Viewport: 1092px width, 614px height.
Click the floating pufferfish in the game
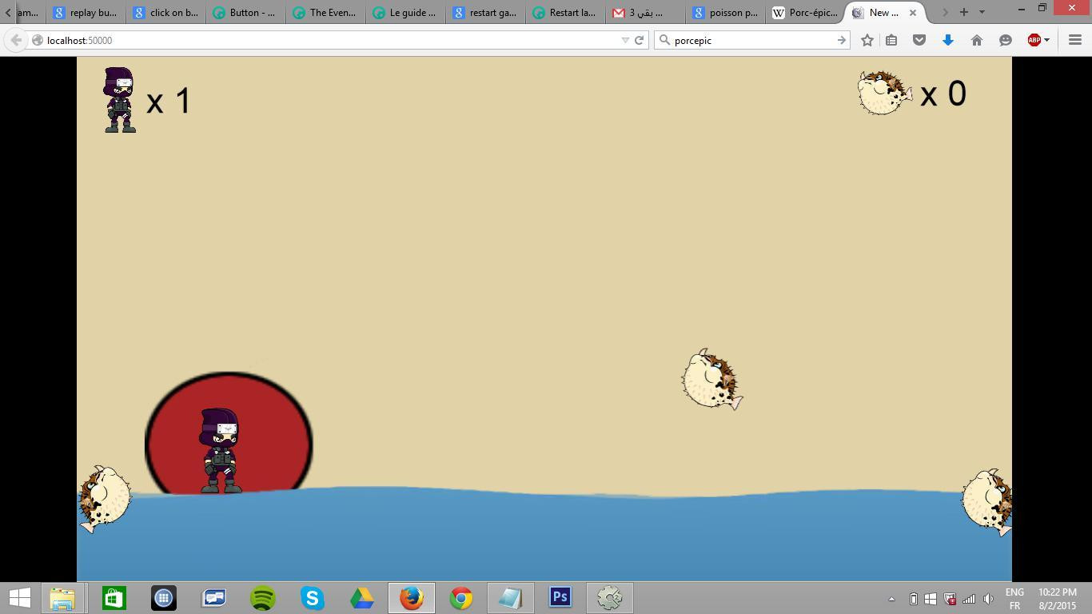[711, 379]
